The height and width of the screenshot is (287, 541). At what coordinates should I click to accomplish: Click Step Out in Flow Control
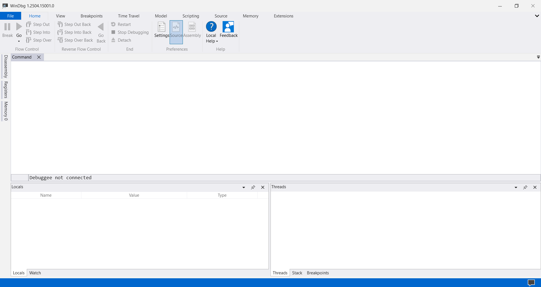tap(38, 24)
